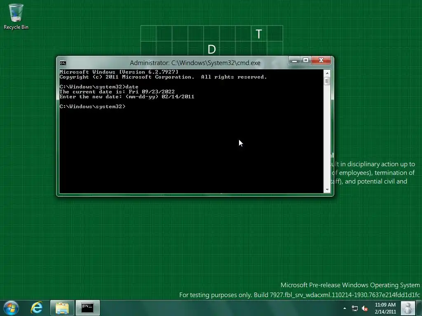Open the Start menu orb

tap(11, 308)
